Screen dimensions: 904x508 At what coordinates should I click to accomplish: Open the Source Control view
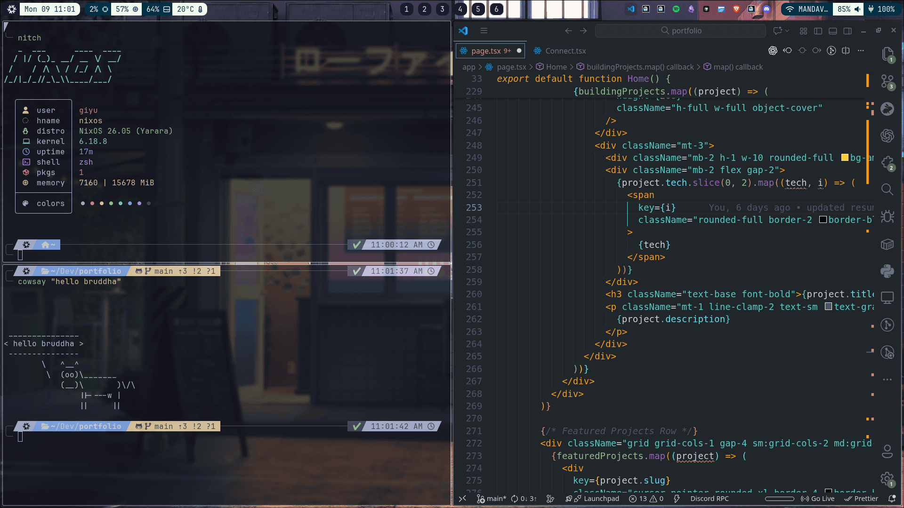coord(887,81)
